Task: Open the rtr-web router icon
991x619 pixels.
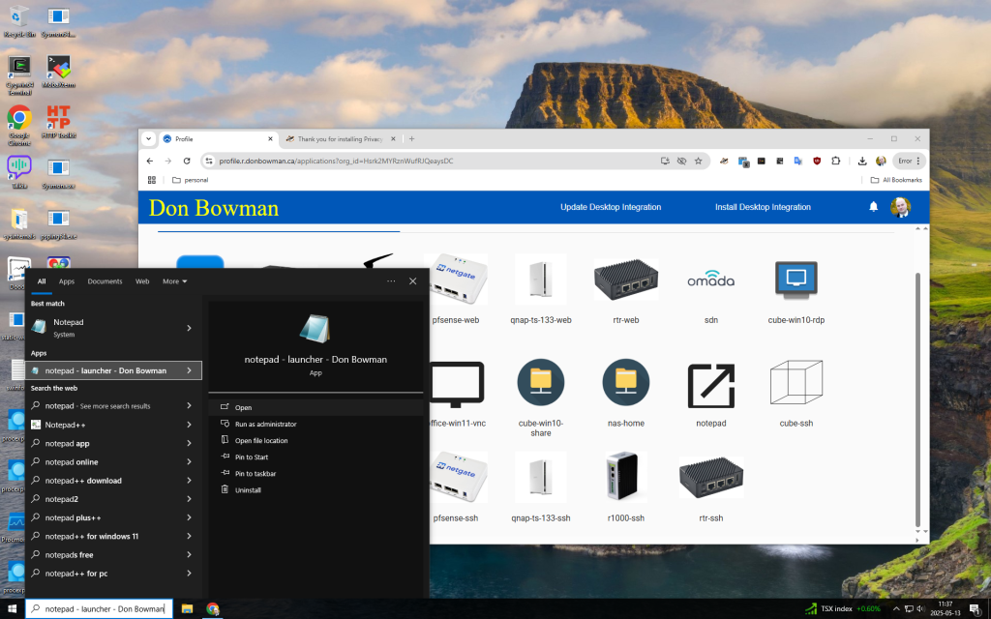Action: pos(625,280)
